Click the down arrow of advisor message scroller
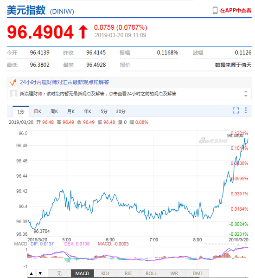255x278 pixels. [246, 96]
